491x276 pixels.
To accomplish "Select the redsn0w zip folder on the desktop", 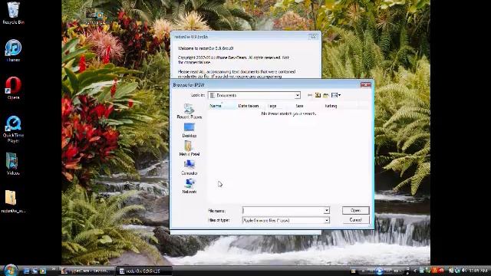I will pyautogui.click(x=13, y=202).
